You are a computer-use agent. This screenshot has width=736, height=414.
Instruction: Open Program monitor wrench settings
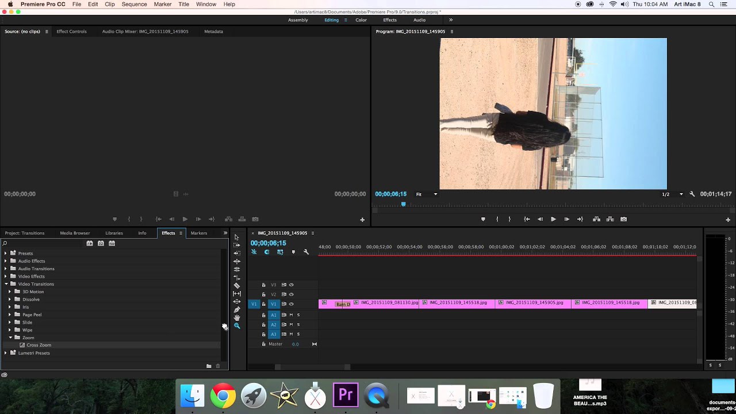[x=692, y=194]
